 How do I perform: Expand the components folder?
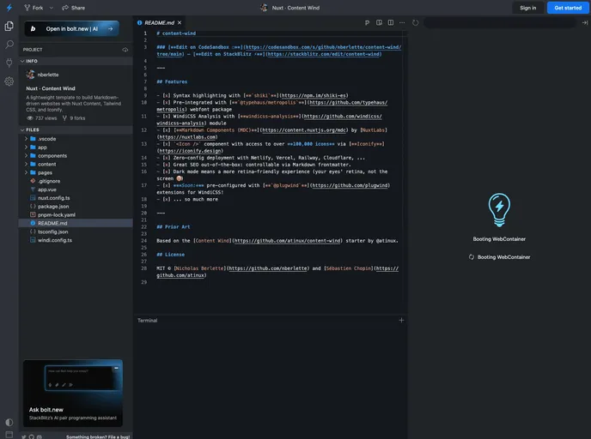[x=76, y=156]
